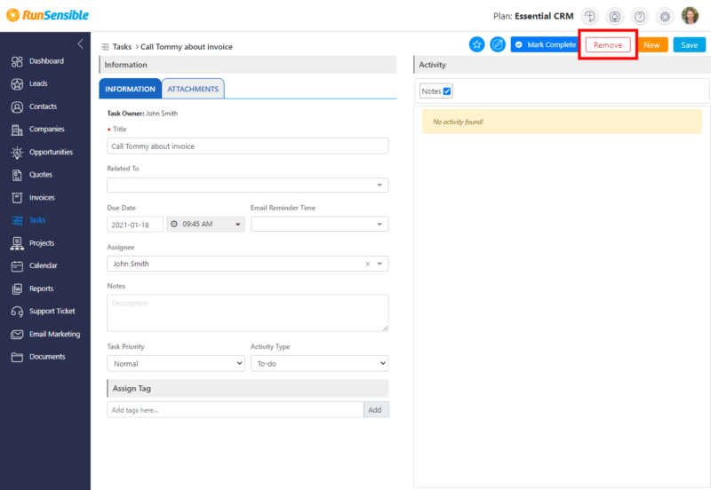Click the Title input field
Screen dimensions: 711x490
[248, 146]
